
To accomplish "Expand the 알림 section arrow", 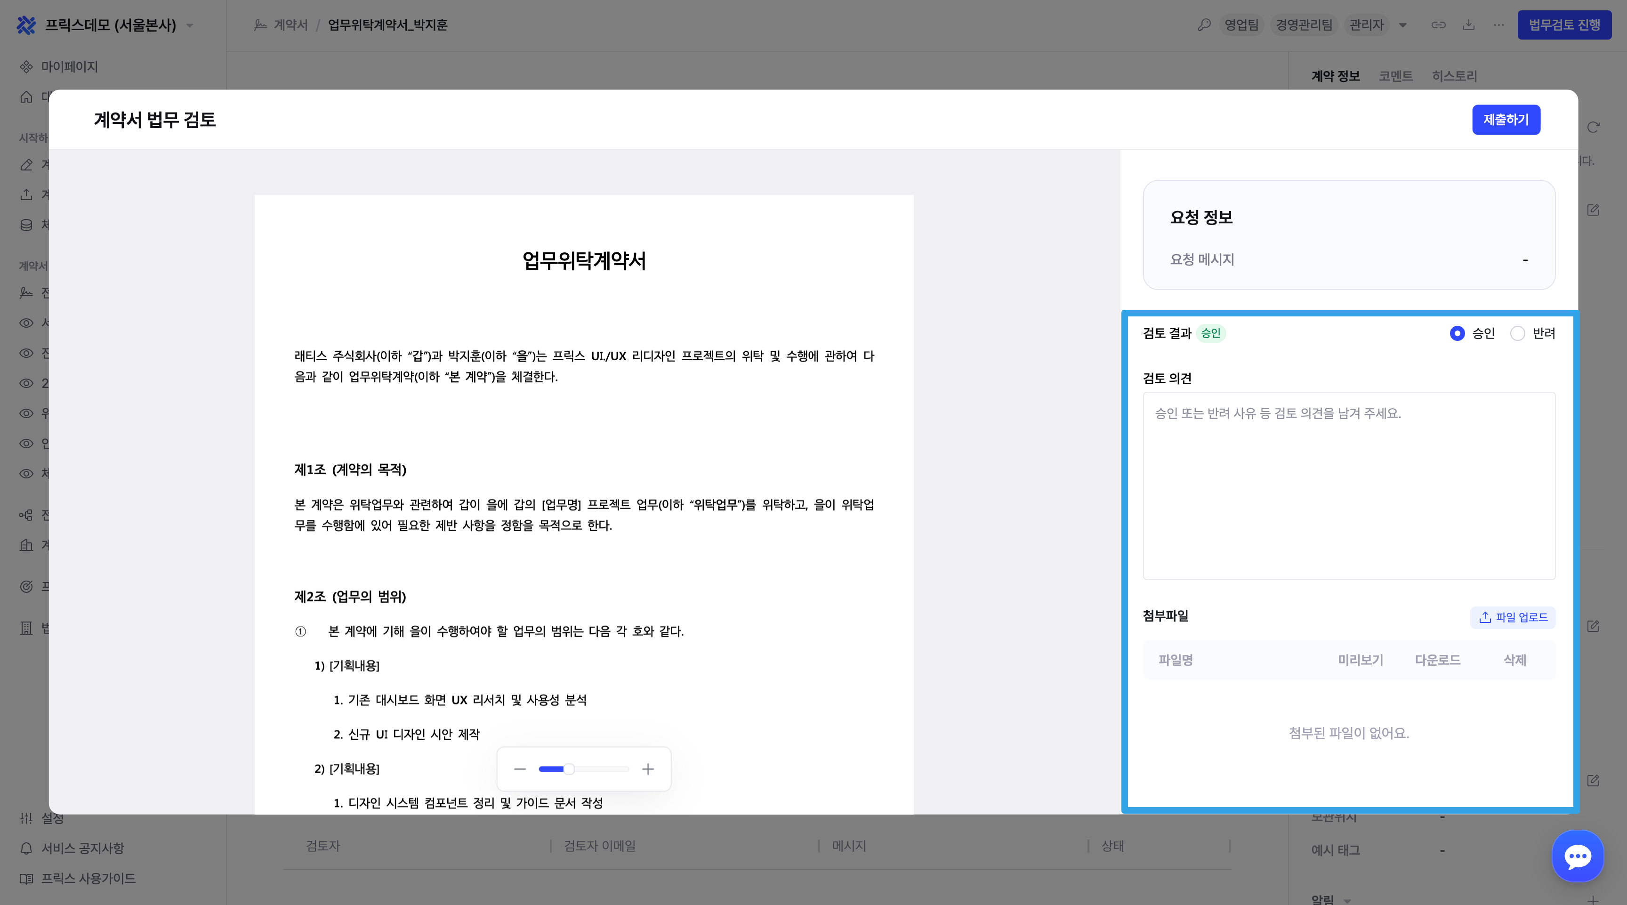I will pos(1347,901).
